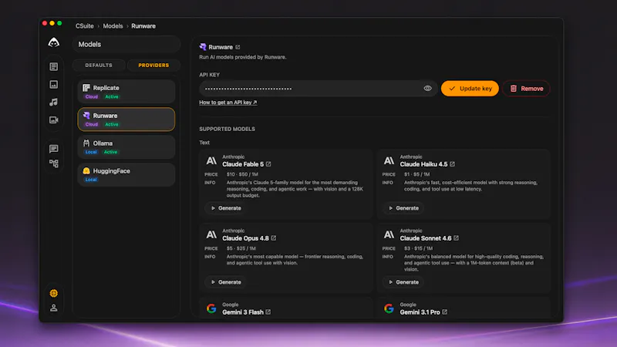
Task: Open the text documents sidebar icon
Action: click(54, 66)
